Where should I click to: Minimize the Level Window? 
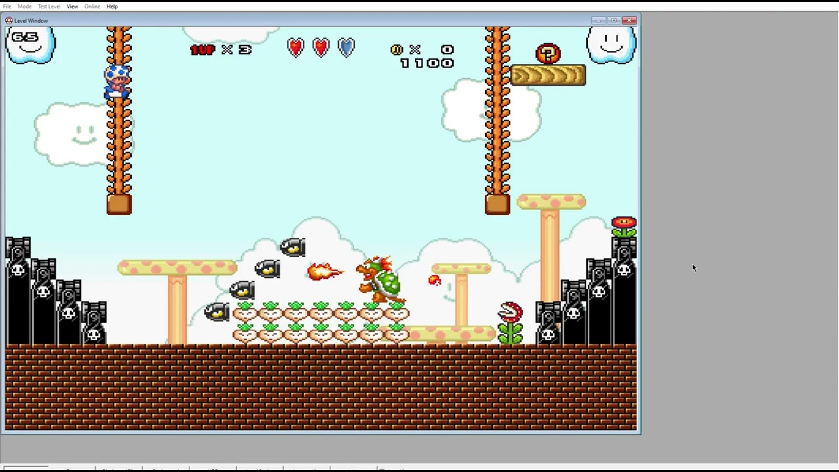point(598,20)
